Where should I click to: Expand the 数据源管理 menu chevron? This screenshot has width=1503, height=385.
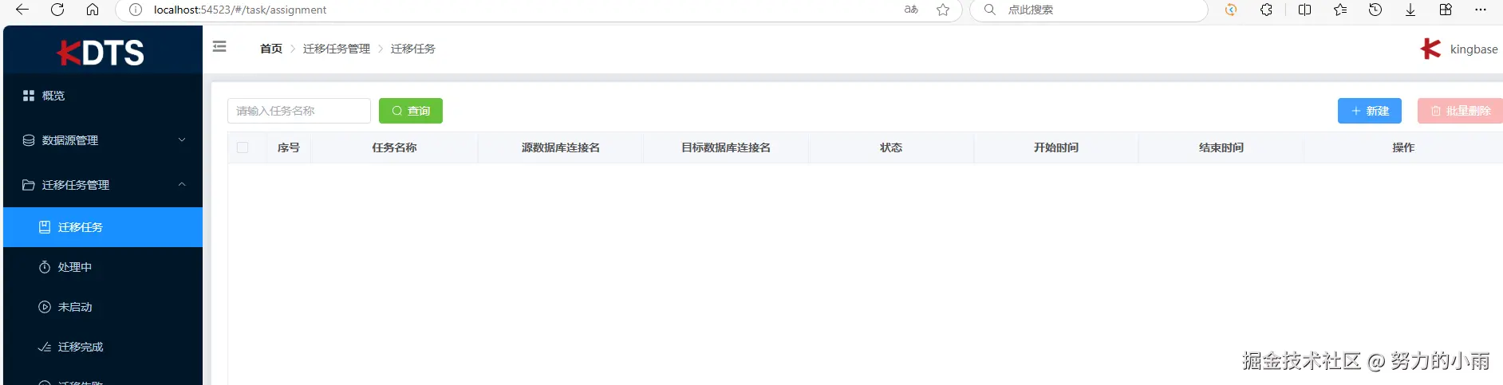click(182, 139)
